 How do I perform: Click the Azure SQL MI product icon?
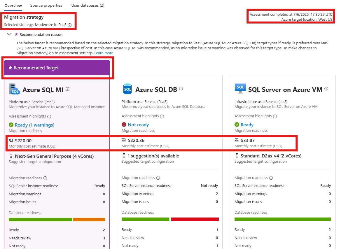[14, 89]
